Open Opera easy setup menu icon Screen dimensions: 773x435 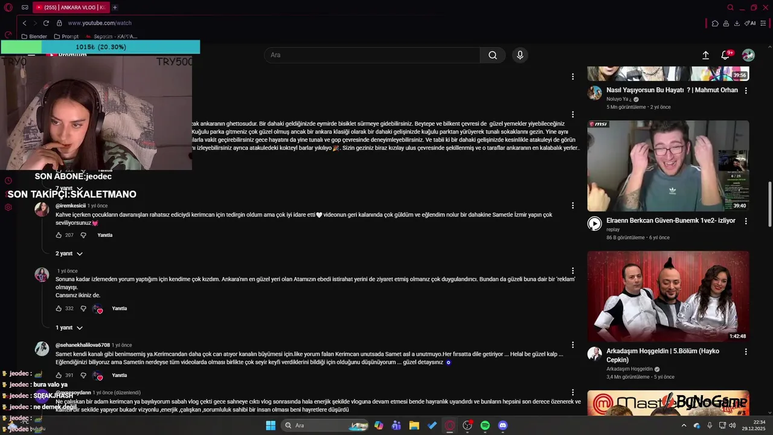(763, 24)
